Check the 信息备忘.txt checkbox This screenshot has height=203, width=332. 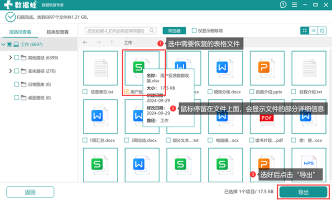click(x=85, y=91)
